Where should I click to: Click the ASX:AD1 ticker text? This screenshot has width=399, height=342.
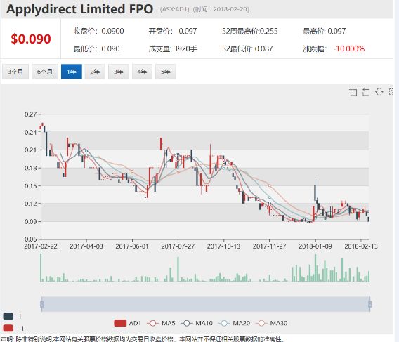point(175,9)
